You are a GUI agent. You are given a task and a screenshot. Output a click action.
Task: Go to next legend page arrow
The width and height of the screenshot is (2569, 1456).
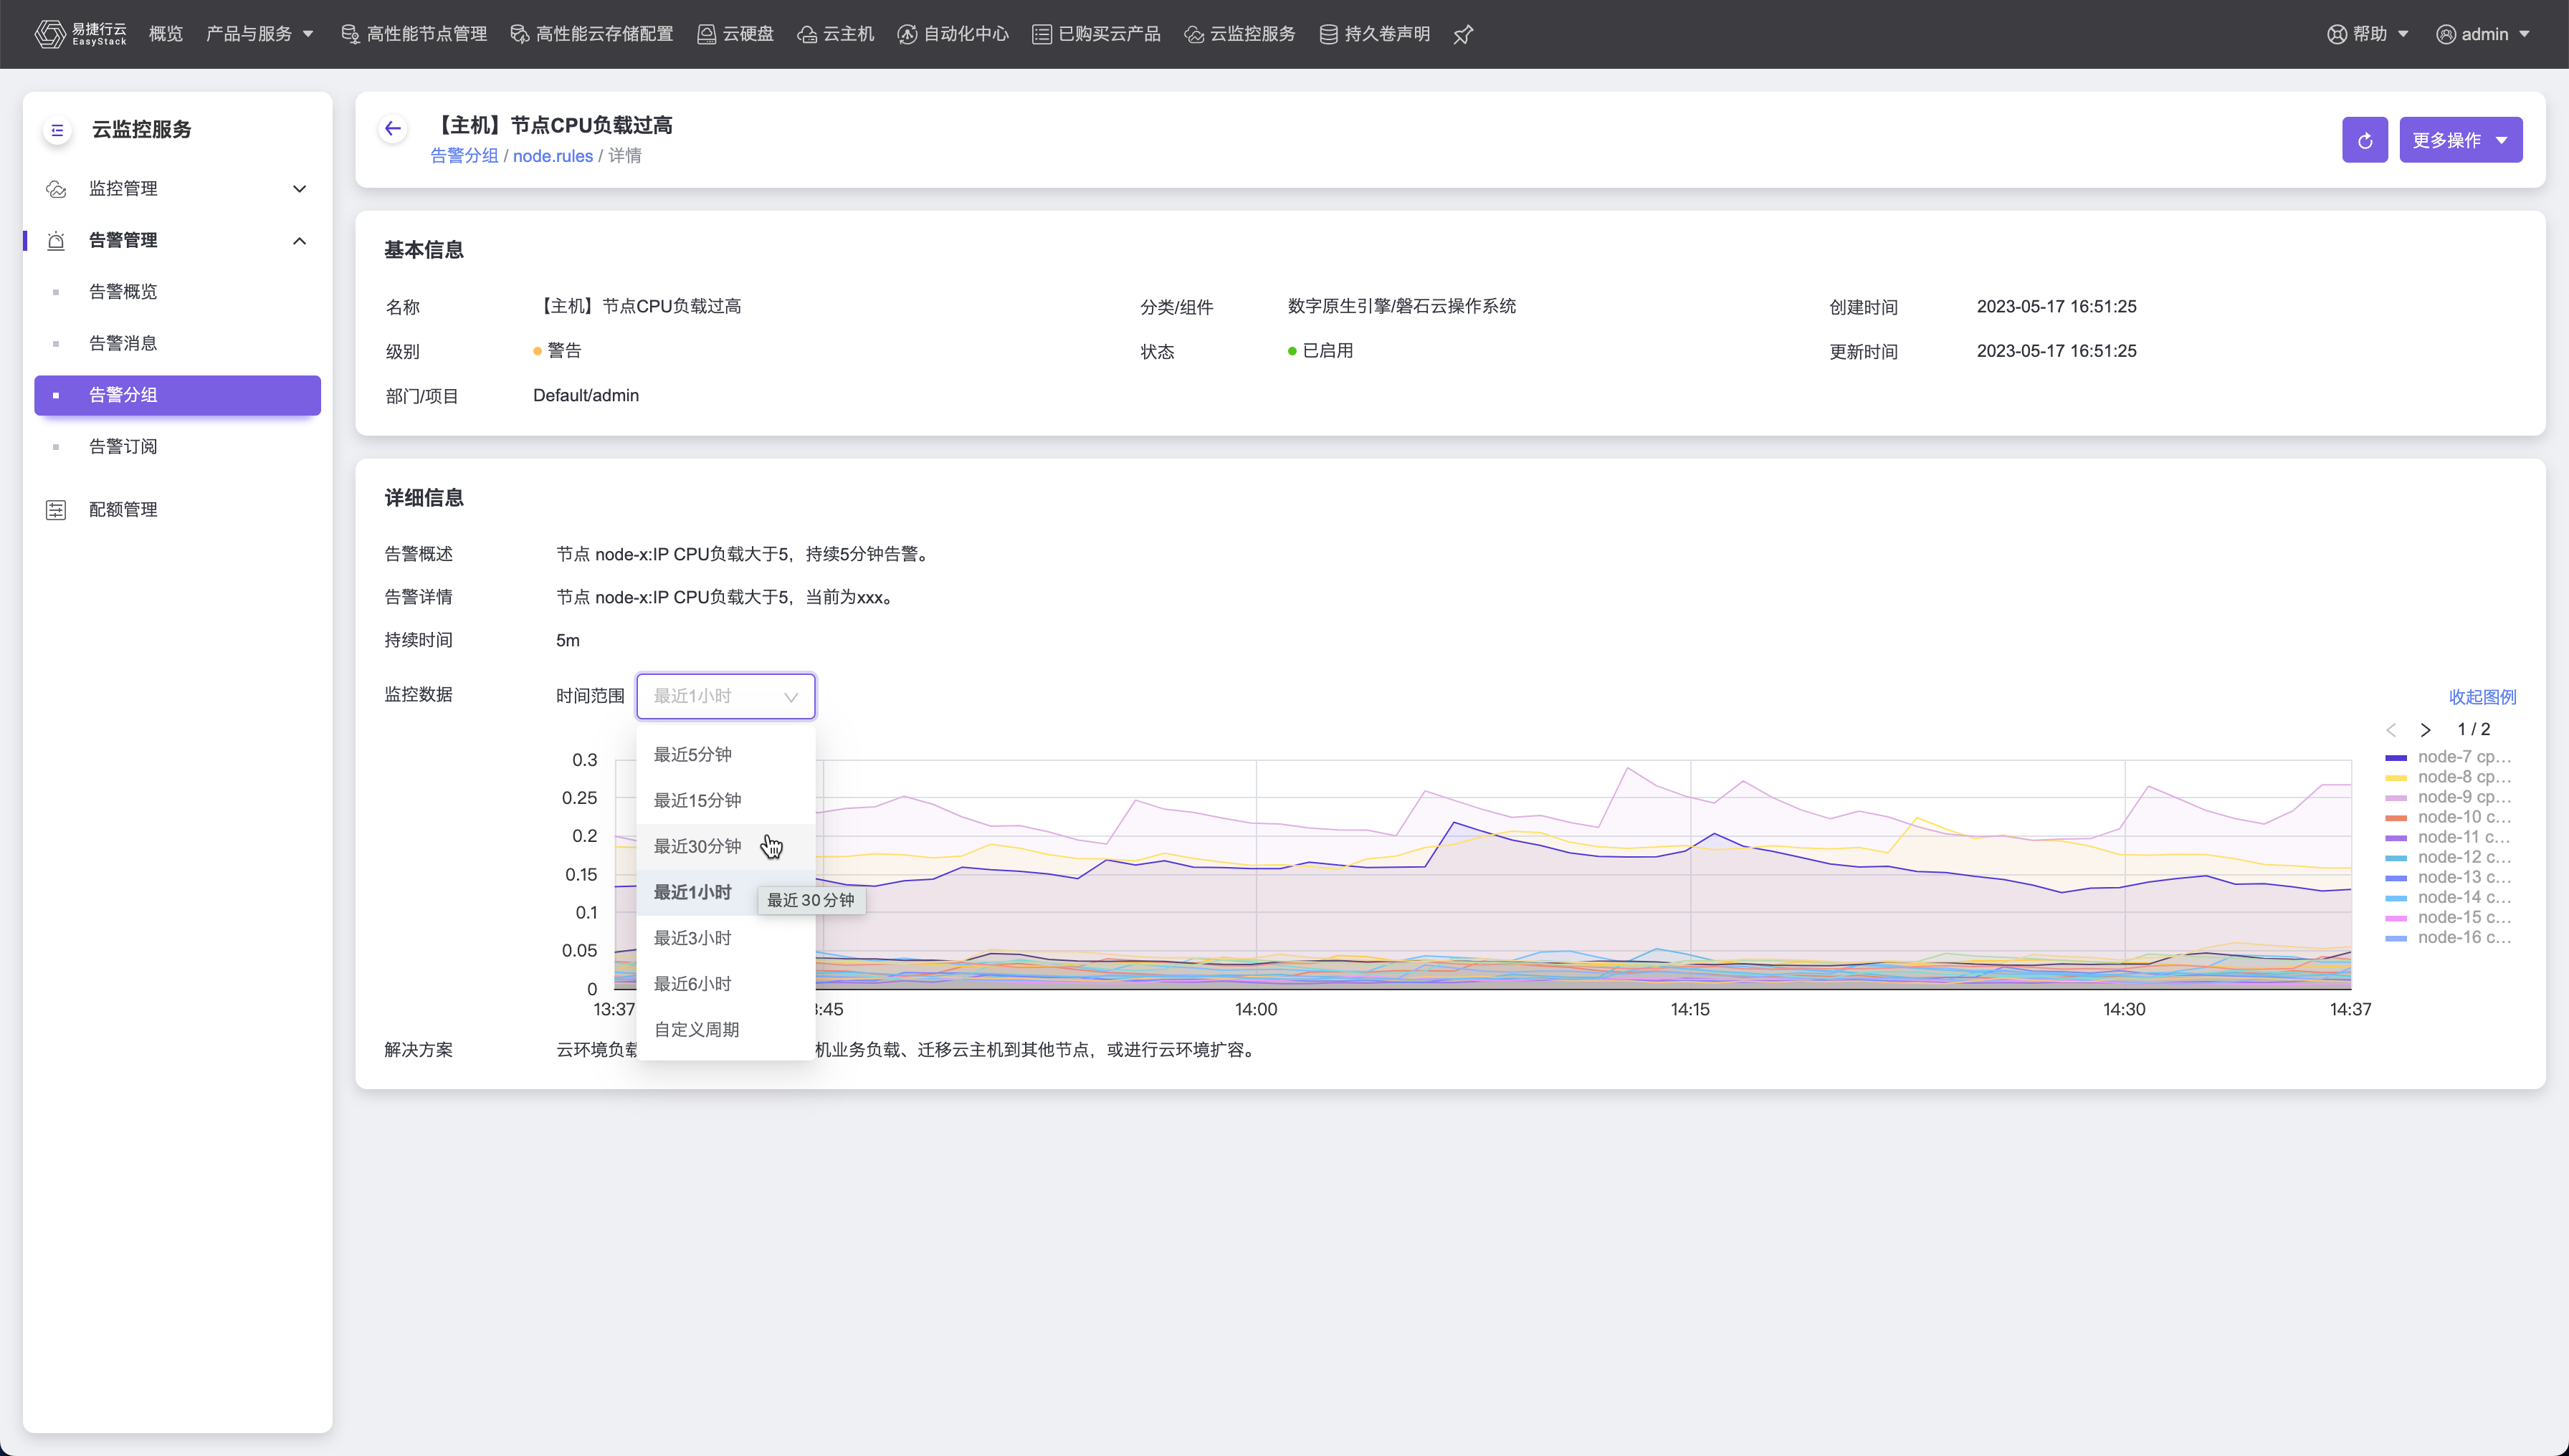click(x=2425, y=730)
